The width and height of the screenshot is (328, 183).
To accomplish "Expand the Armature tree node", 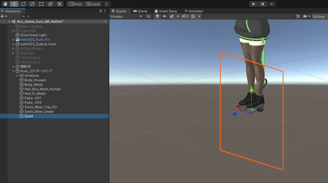I will pyautogui.click(x=17, y=76).
